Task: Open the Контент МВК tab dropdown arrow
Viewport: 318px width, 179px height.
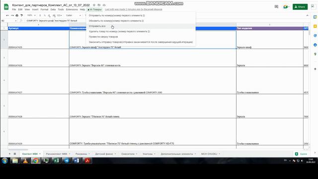Action: click(x=40, y=154)
